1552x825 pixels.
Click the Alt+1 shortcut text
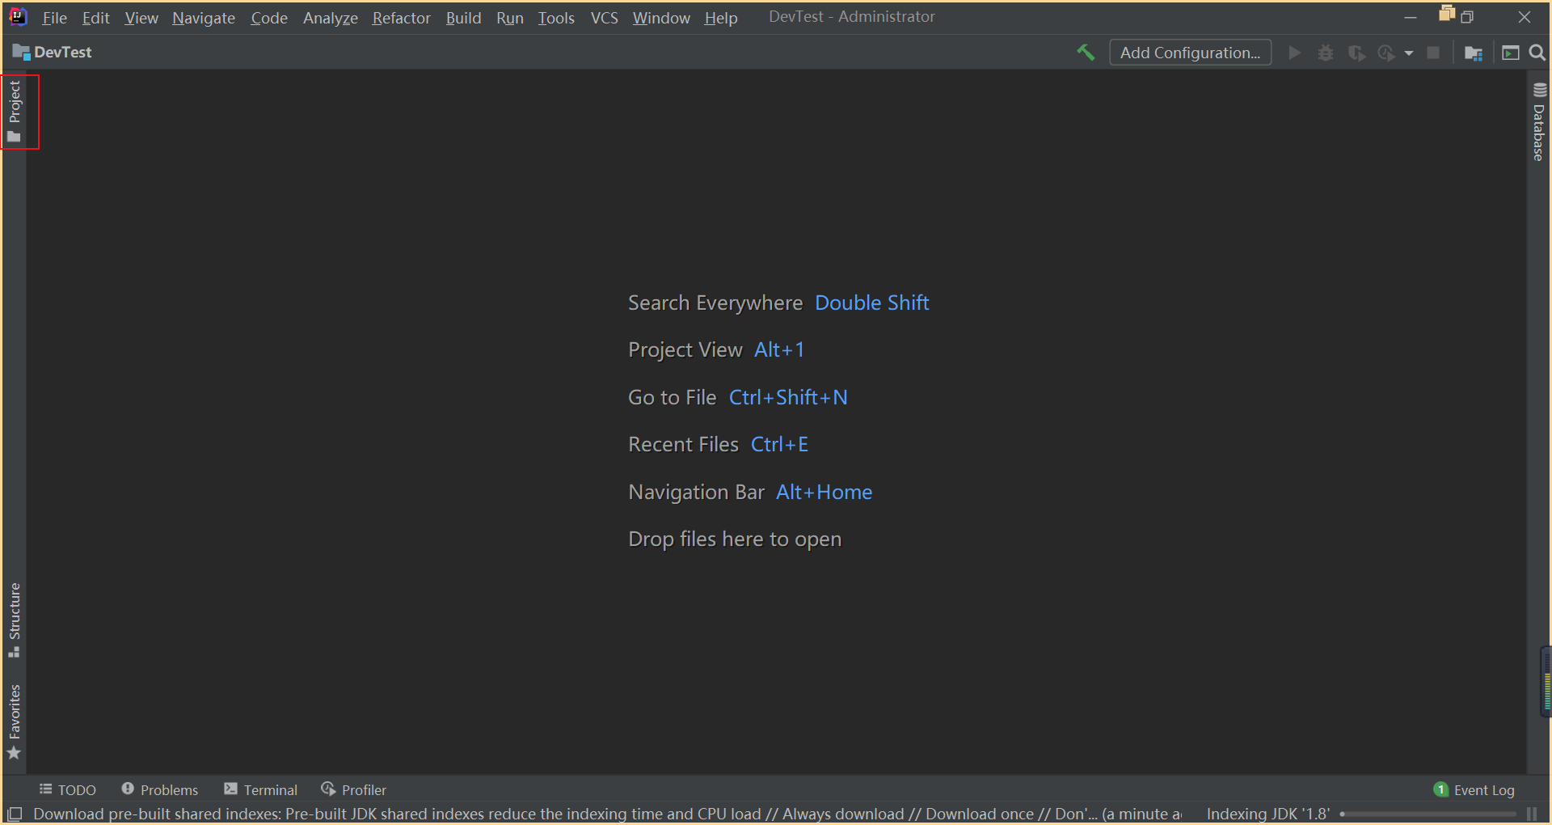pyautogui.click(x=779, y=349)
